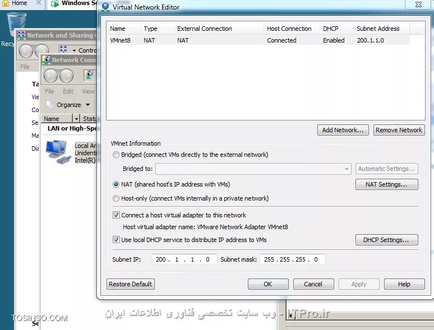Click Back arrow in Network and Sharing window
Screen dimensions: 434x330
coord(26,52)
